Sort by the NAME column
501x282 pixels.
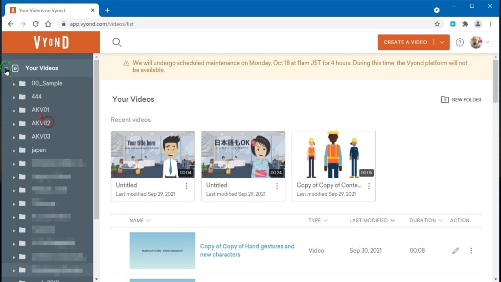(x=139, y=220)
